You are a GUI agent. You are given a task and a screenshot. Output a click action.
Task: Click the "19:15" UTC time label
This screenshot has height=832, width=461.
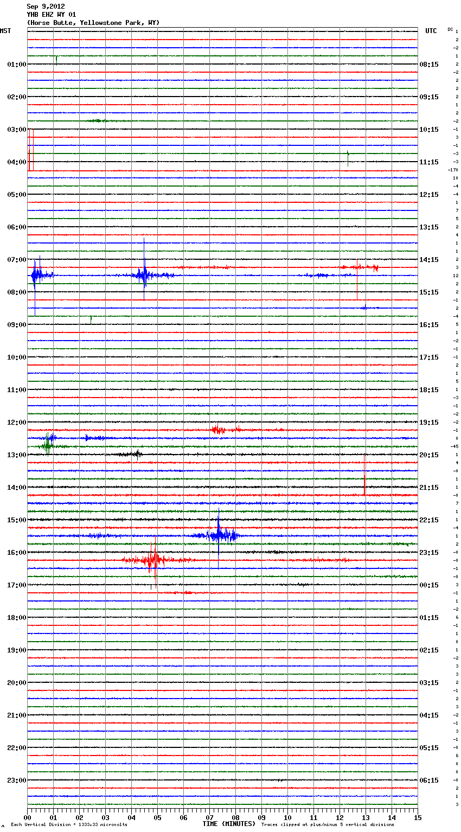(429, 423)
